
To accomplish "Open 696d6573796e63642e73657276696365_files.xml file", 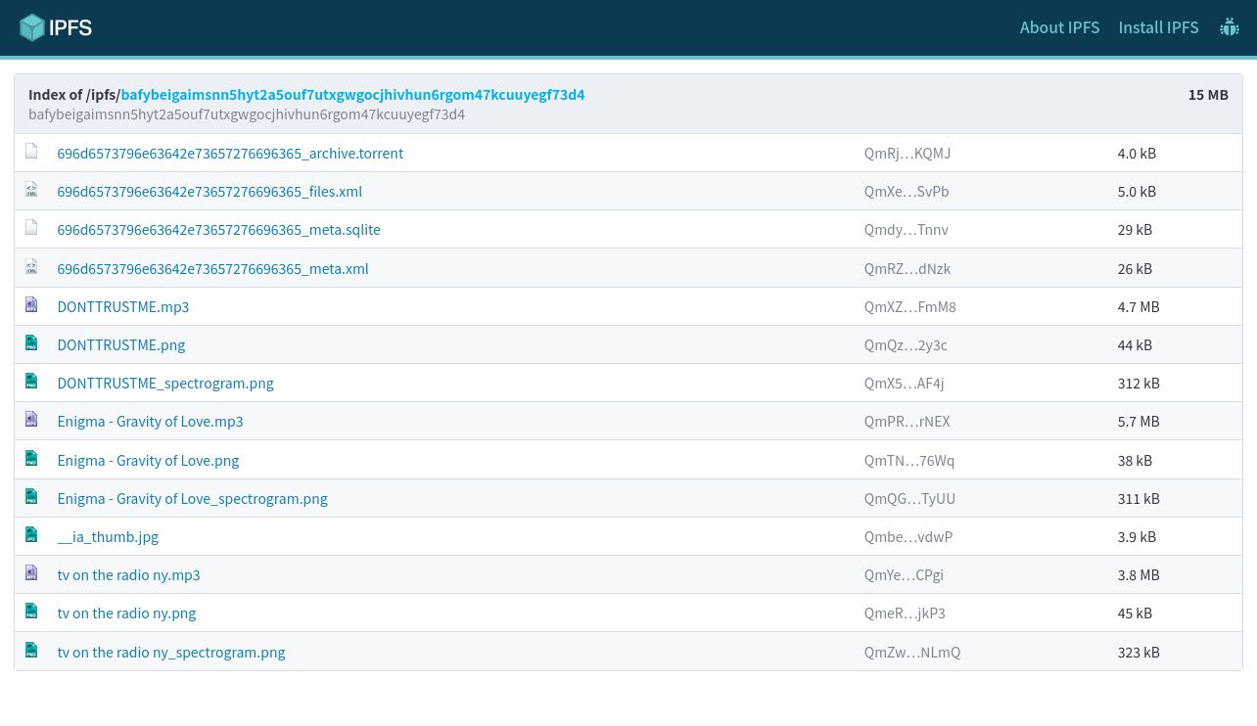I will [209, 192].
